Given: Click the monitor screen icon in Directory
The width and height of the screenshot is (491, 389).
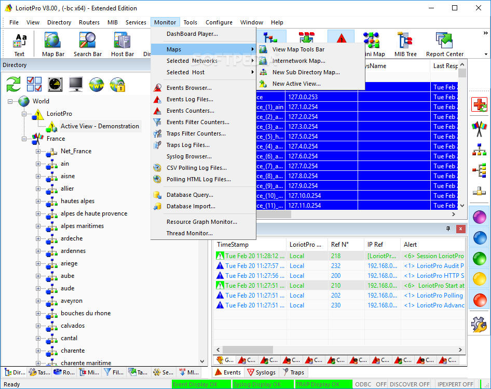Looking at the screenshot, I should pos(76,84).
